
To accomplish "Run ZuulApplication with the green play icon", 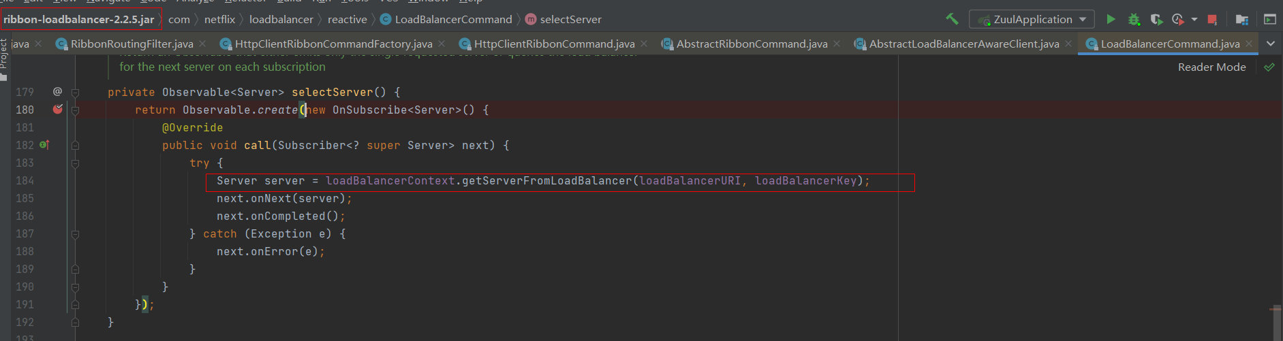I will click(1111, 19).
